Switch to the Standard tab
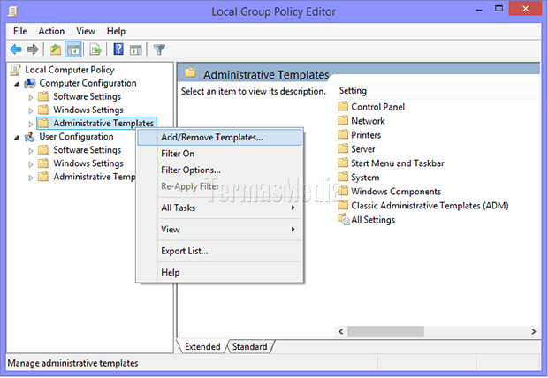The image size is (548, 378). pos(249,347)
